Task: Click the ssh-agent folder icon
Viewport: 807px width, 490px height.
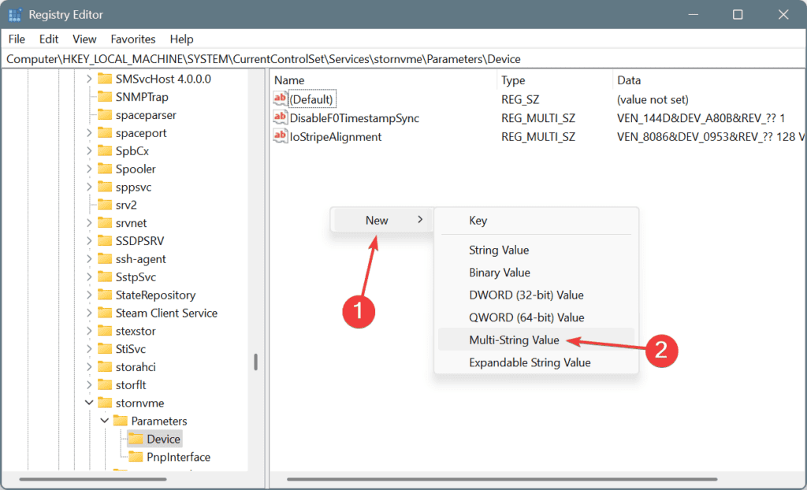Action: point(105,259)
